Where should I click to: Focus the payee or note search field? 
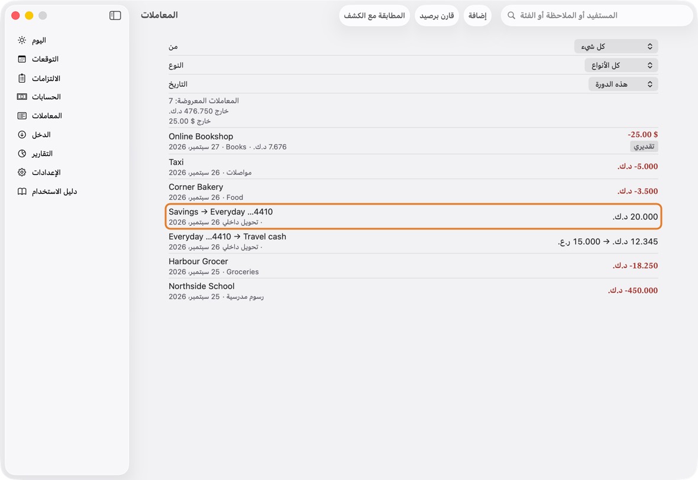point(596,15)
